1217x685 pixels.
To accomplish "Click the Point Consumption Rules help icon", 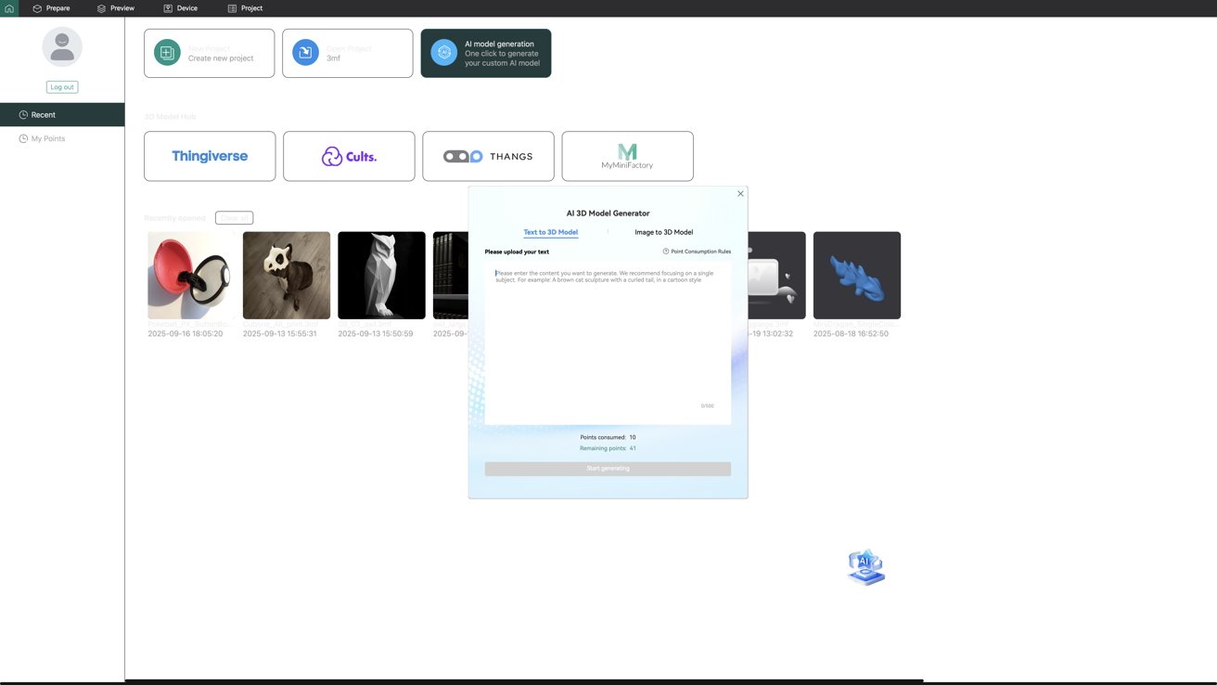I will click(666, 252).
